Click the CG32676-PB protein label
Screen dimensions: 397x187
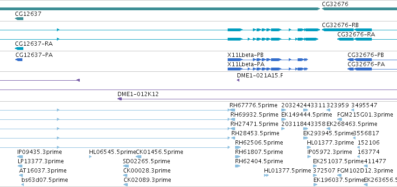coord(366,55)
